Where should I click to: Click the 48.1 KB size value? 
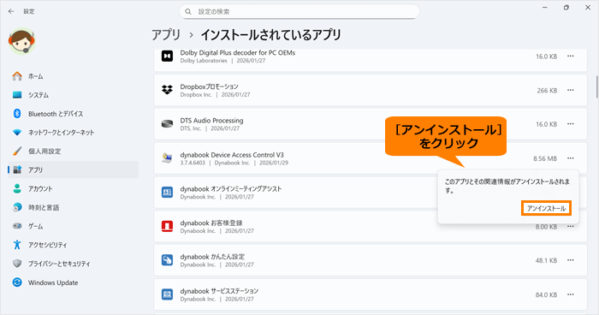[x=546, y=261]
